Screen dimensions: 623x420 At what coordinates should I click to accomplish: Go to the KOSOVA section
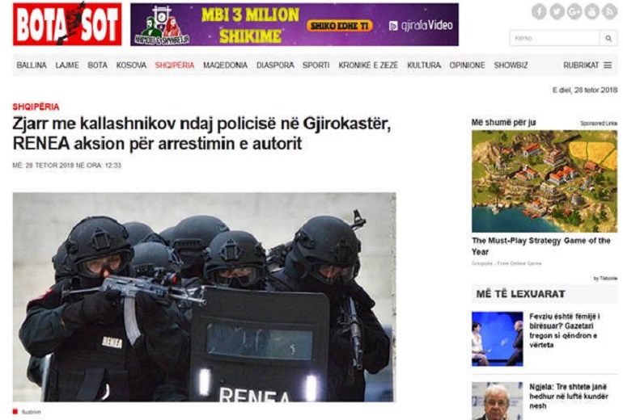(131, 65)
